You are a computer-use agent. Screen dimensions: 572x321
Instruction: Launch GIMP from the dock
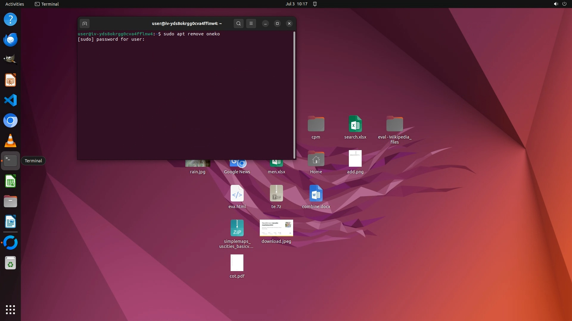(x=10, y=59)
